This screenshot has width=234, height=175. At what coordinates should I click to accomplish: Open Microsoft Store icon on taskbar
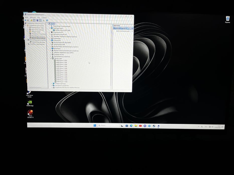point(127,126)
